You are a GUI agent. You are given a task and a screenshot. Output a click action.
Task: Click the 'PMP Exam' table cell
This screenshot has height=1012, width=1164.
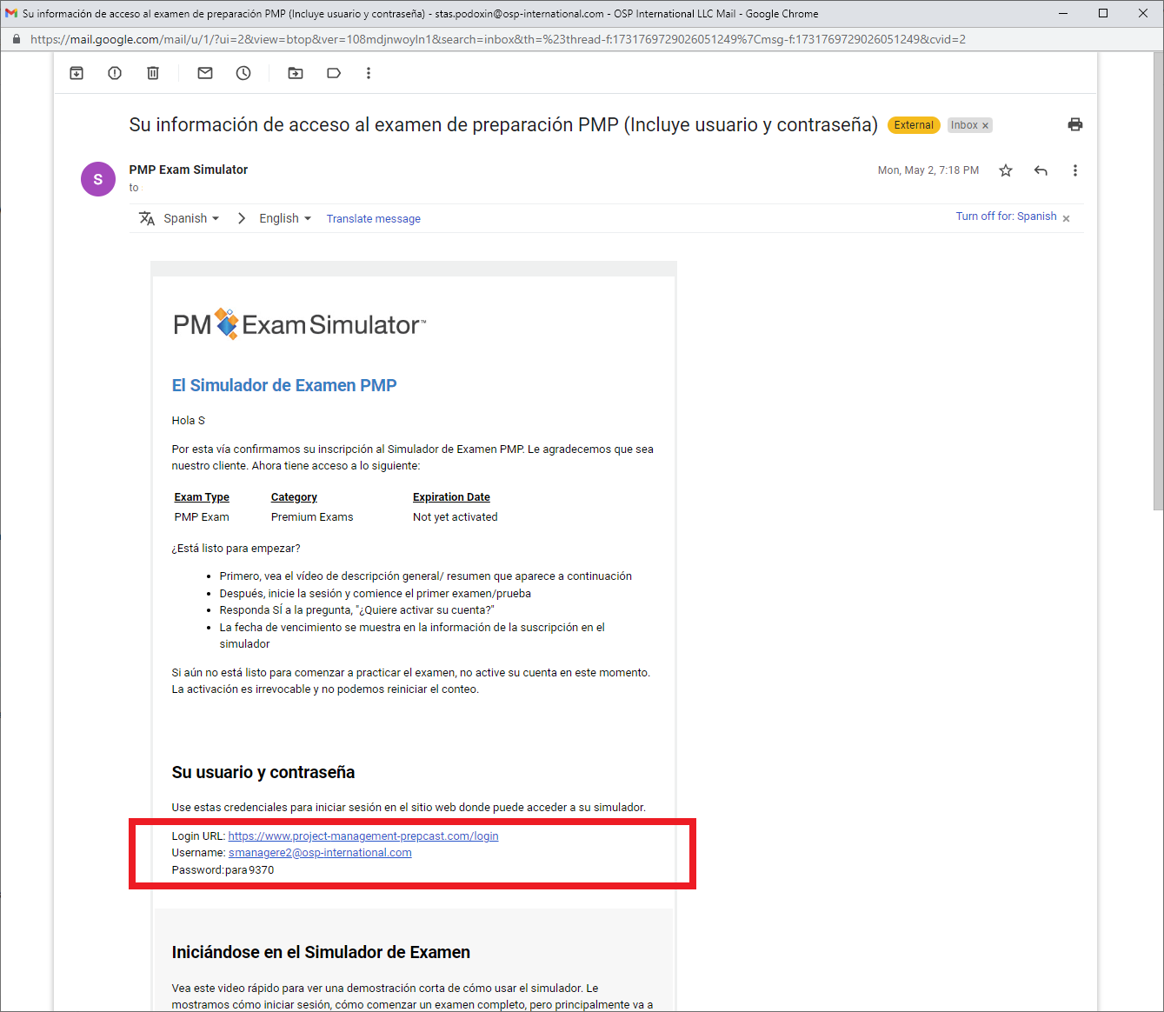click(x=202, y=517)
